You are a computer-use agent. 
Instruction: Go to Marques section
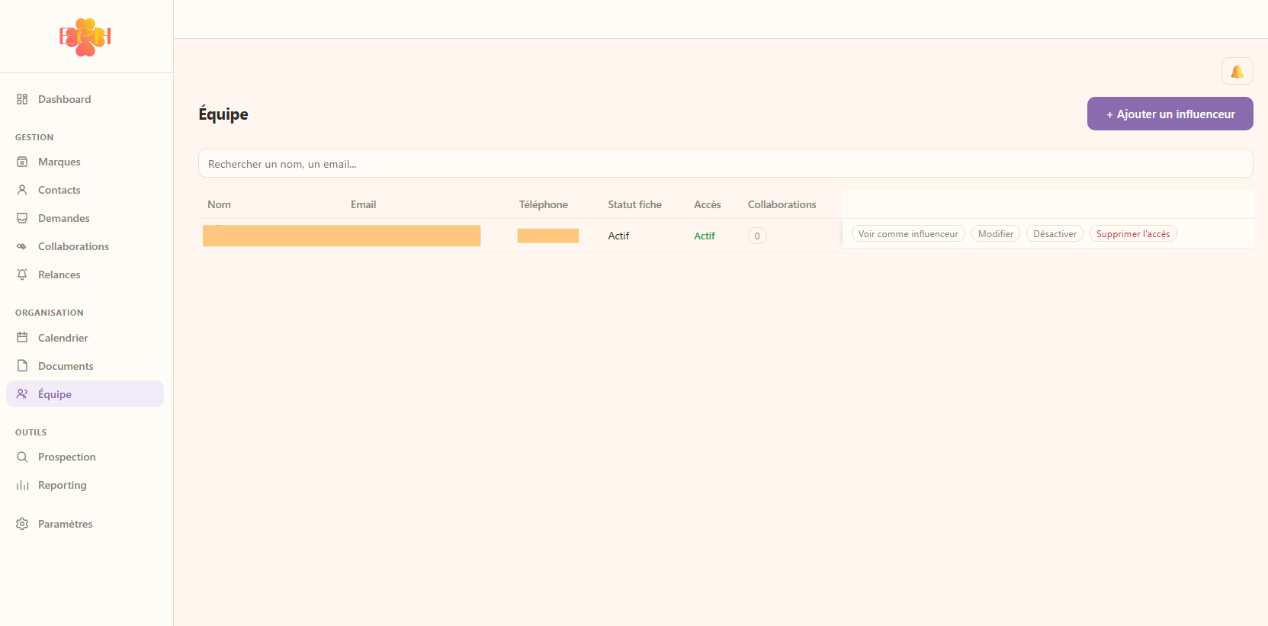(x=85, y=162)
